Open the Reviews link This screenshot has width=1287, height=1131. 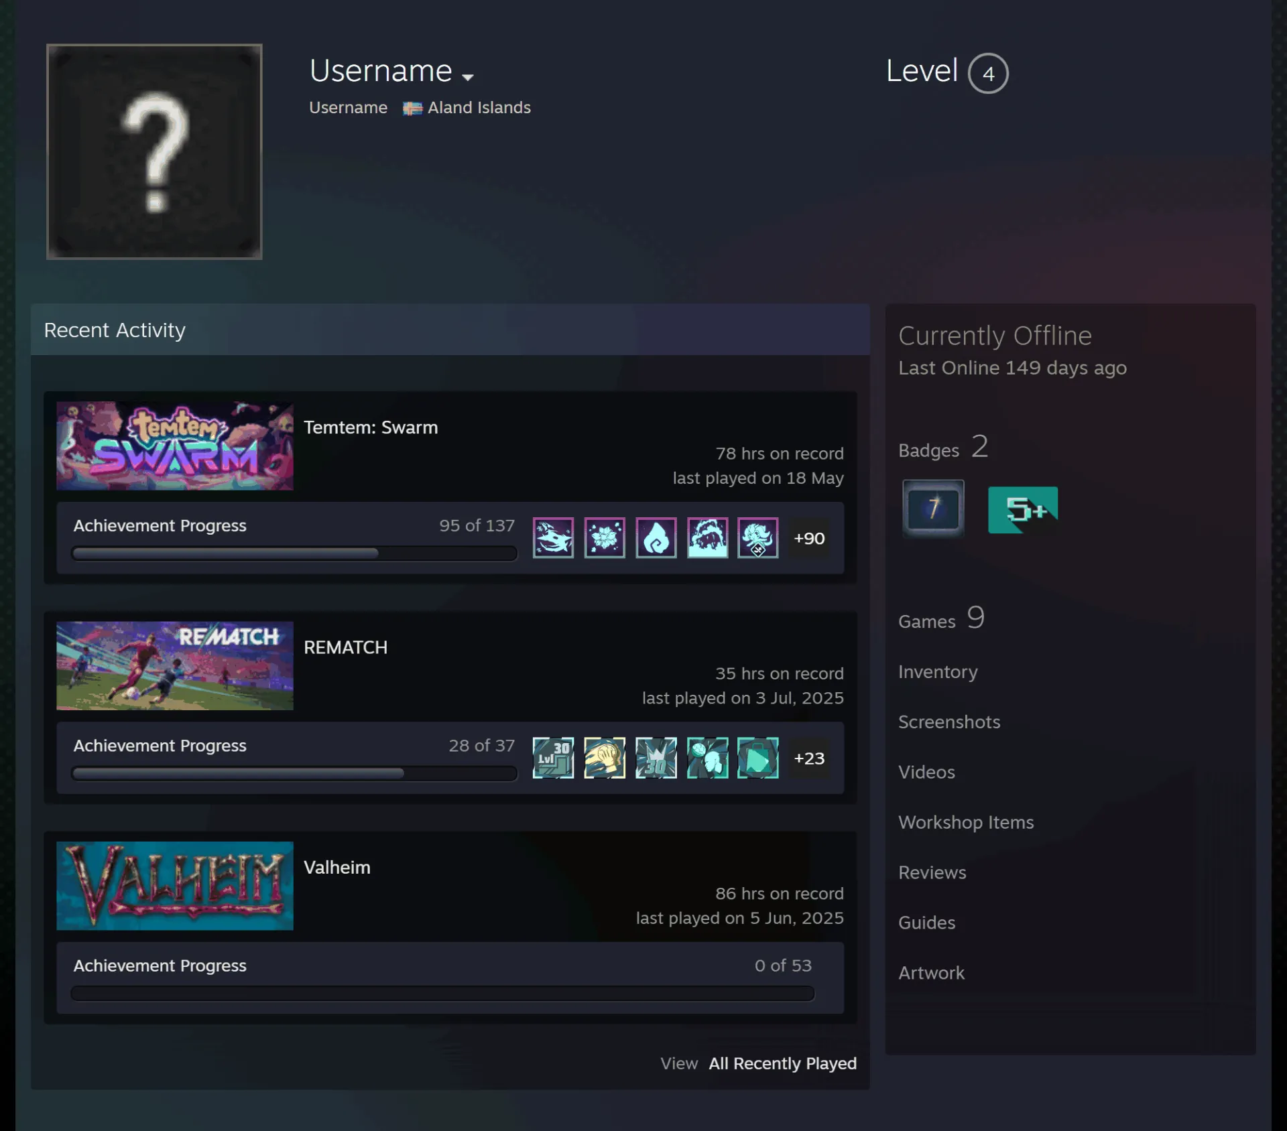pos(932,873)
